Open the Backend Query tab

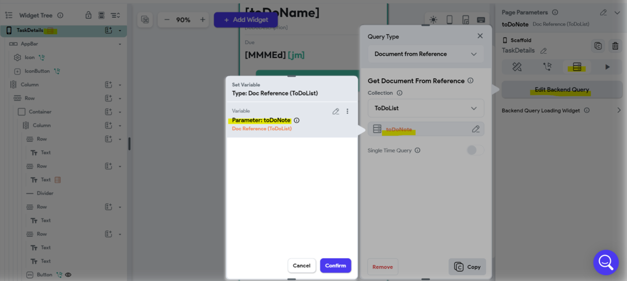[x=577, y=67]
